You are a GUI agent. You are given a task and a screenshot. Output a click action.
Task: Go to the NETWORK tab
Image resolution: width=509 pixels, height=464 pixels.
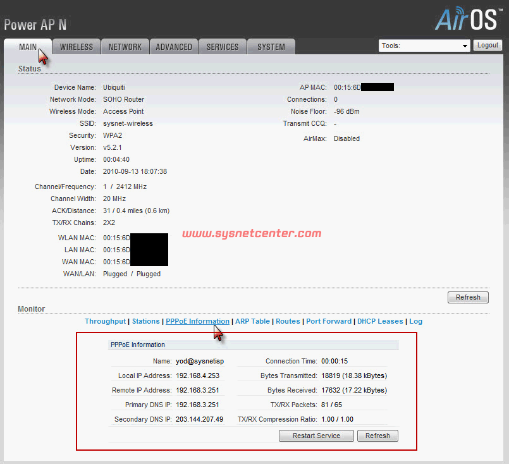[x=125, y=47]
